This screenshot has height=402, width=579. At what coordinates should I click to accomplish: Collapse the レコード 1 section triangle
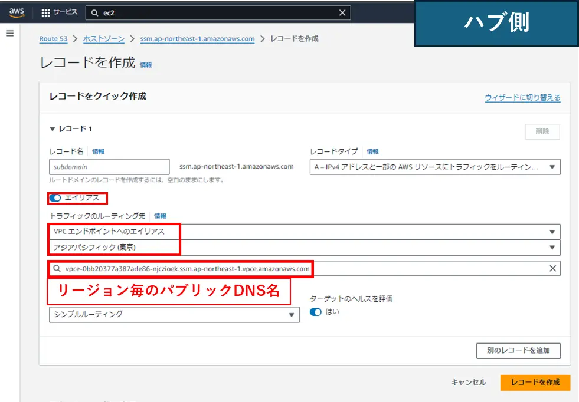(53, 129)
